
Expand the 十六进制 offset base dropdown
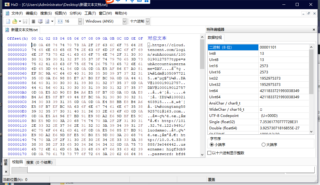pos(148,21)
